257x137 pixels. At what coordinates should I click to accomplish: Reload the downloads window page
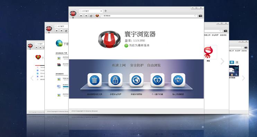point(66,31)
